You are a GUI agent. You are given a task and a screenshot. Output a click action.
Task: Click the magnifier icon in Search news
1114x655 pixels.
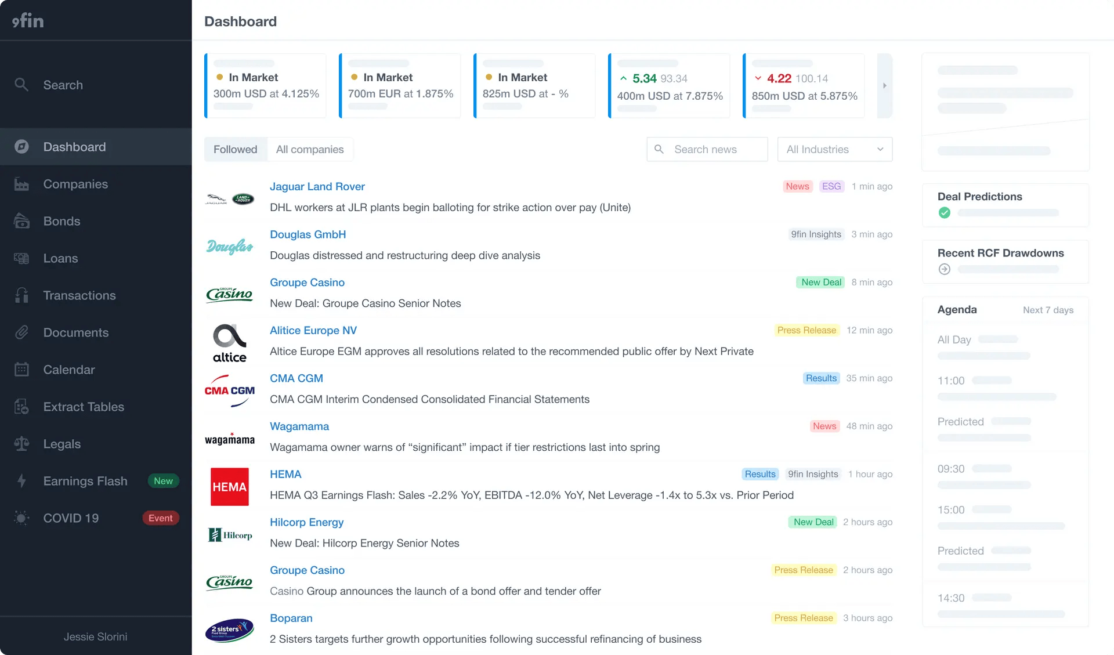(x=659, y=149)
